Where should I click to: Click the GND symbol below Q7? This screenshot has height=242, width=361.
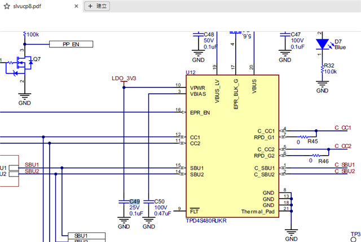pyautogui.click(x=25, y=99)
